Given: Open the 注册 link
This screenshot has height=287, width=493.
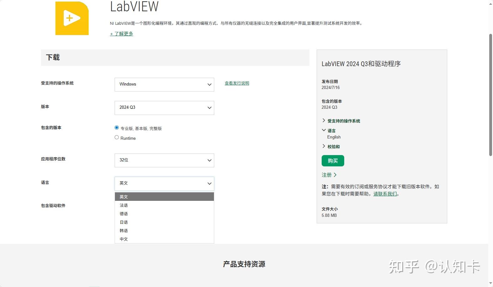Looking at the screenshot, I should (x=329, y=175).
